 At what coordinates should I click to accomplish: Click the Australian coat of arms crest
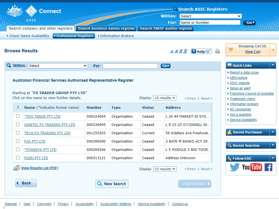click(15, 11)
